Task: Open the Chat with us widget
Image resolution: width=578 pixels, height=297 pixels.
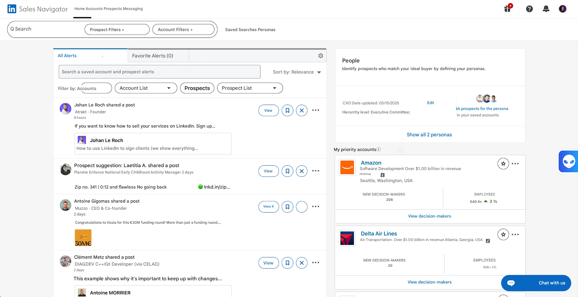Action: click(536, 283)
